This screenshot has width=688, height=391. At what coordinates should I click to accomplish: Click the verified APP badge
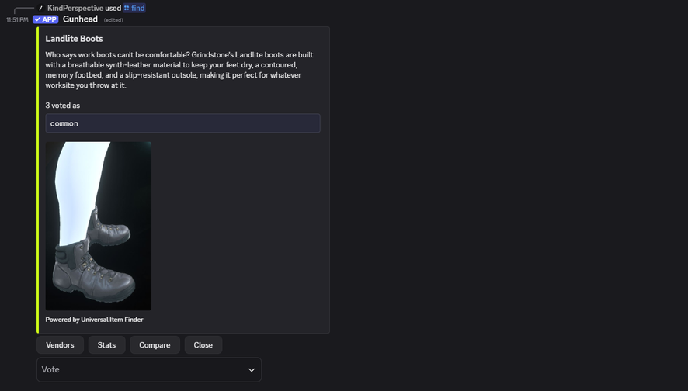[x=46, y=19]
